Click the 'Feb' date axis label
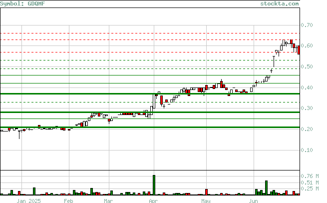Image resolution: width=327 pixels, height=203 pixels. point(68,201)
